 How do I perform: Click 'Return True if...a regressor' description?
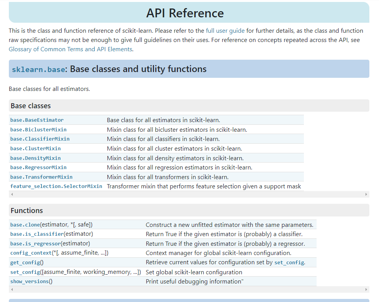(x=225, y=244)
